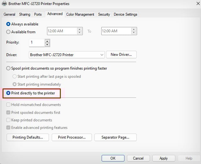Image resolution: width=201 pixels, height=164 pixels.
Task: Click the Cancel button
Action: pyautogui.click(x=138, y=158)
